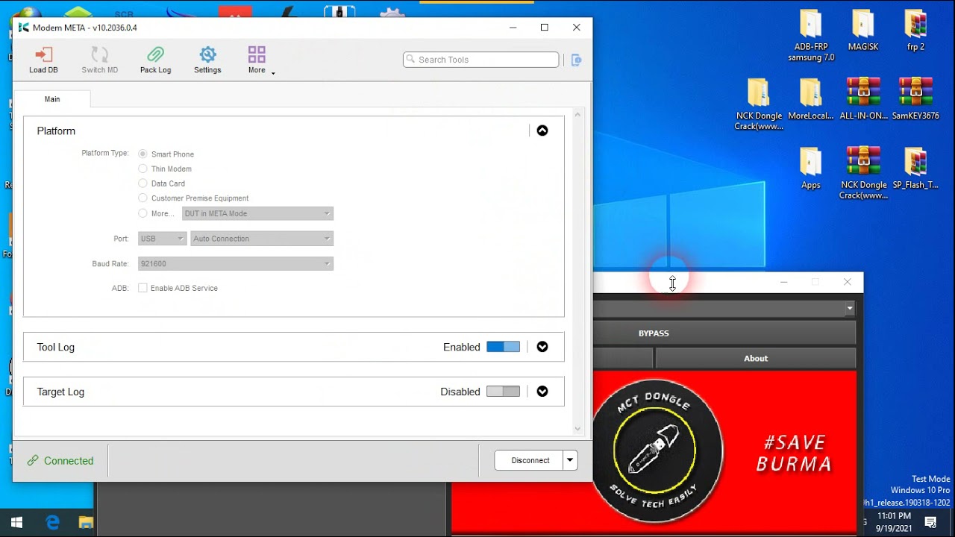Tick the Enable ADB Service checkbox
This screenshot has height=537, width=955.
[x=143, y=288]
